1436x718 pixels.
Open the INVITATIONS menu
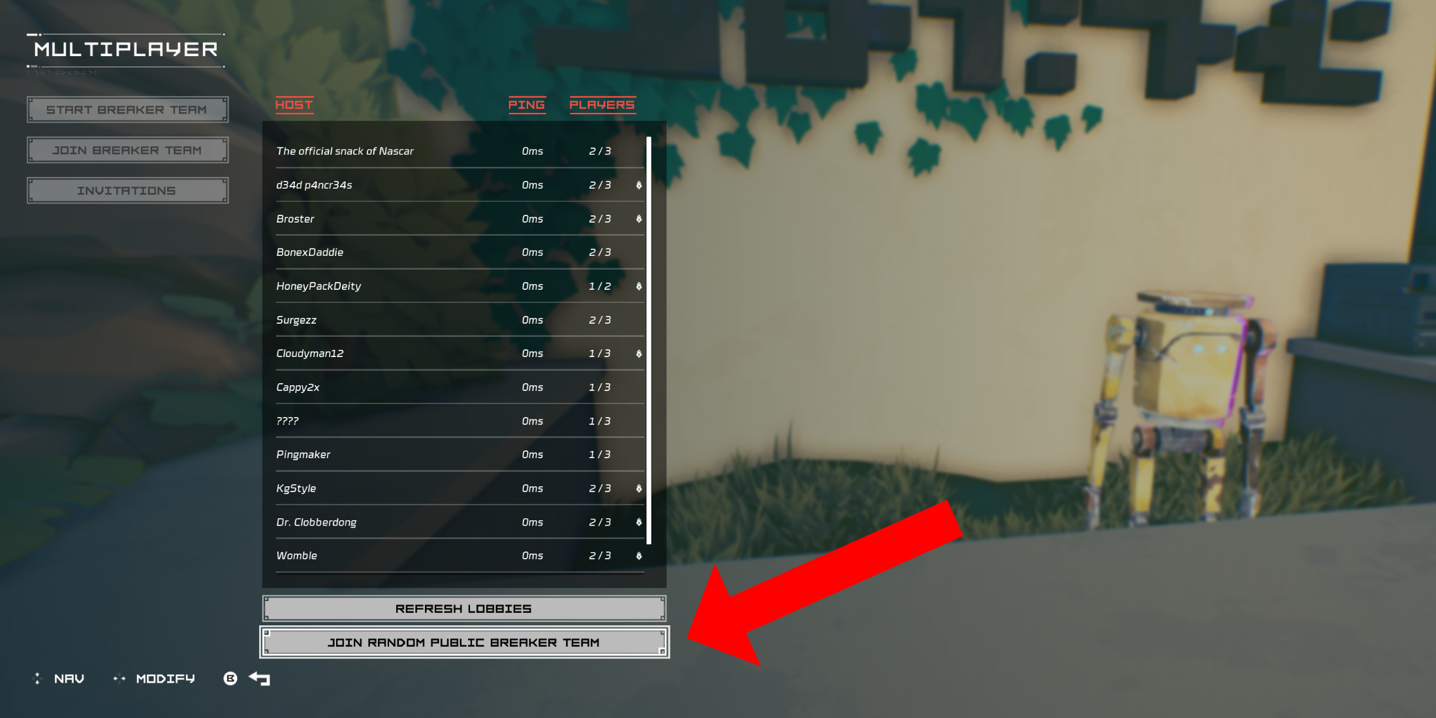point(127,189)
